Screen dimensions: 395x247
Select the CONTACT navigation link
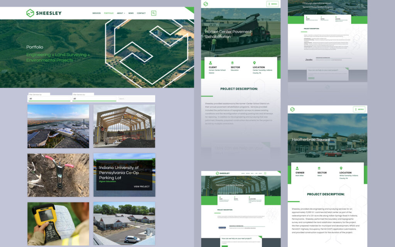[141, 13]
